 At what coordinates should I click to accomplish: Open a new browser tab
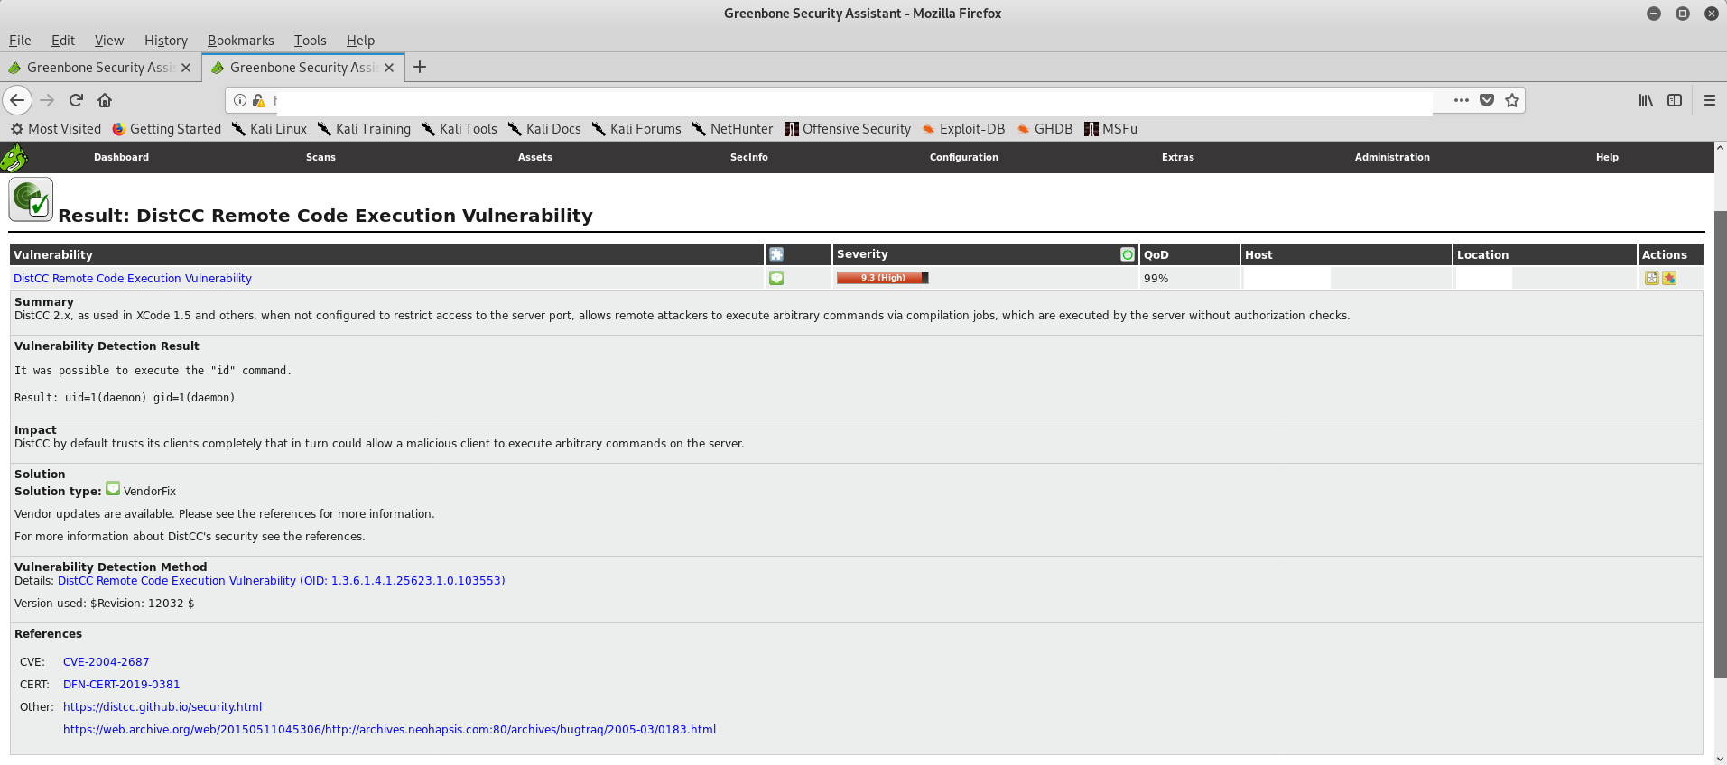420,68
